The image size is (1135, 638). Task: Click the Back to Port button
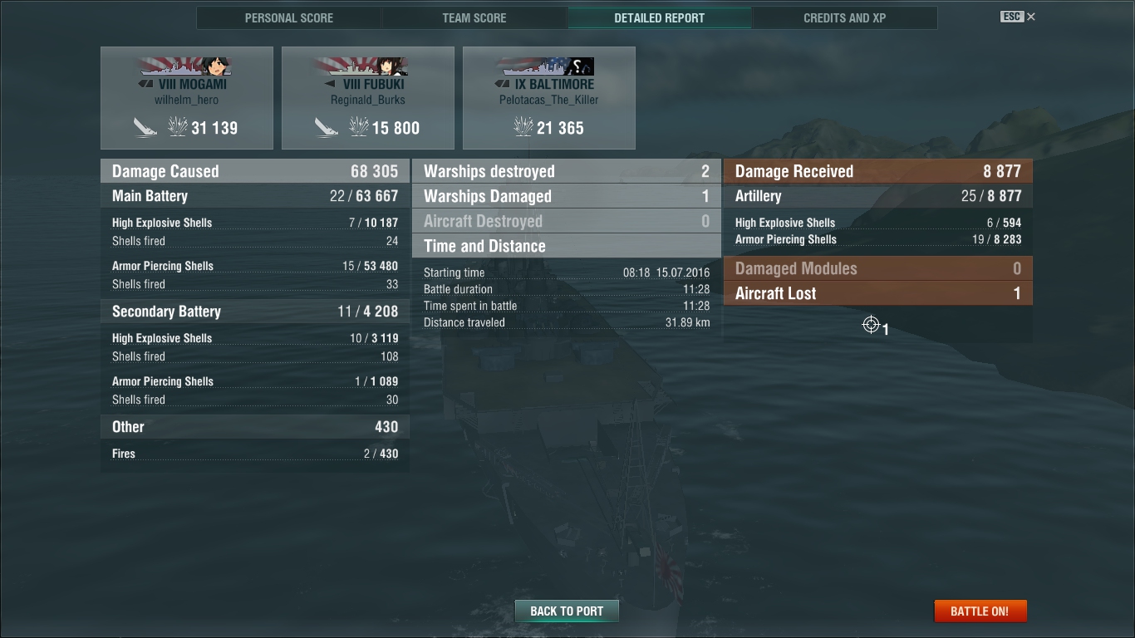pyautogui.click(x=567, y=611)
